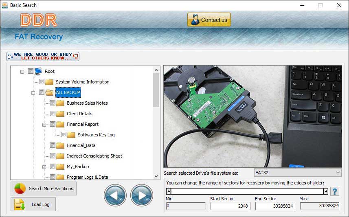Click the Load Log button

pyautogui.click(x=33, y=204)
